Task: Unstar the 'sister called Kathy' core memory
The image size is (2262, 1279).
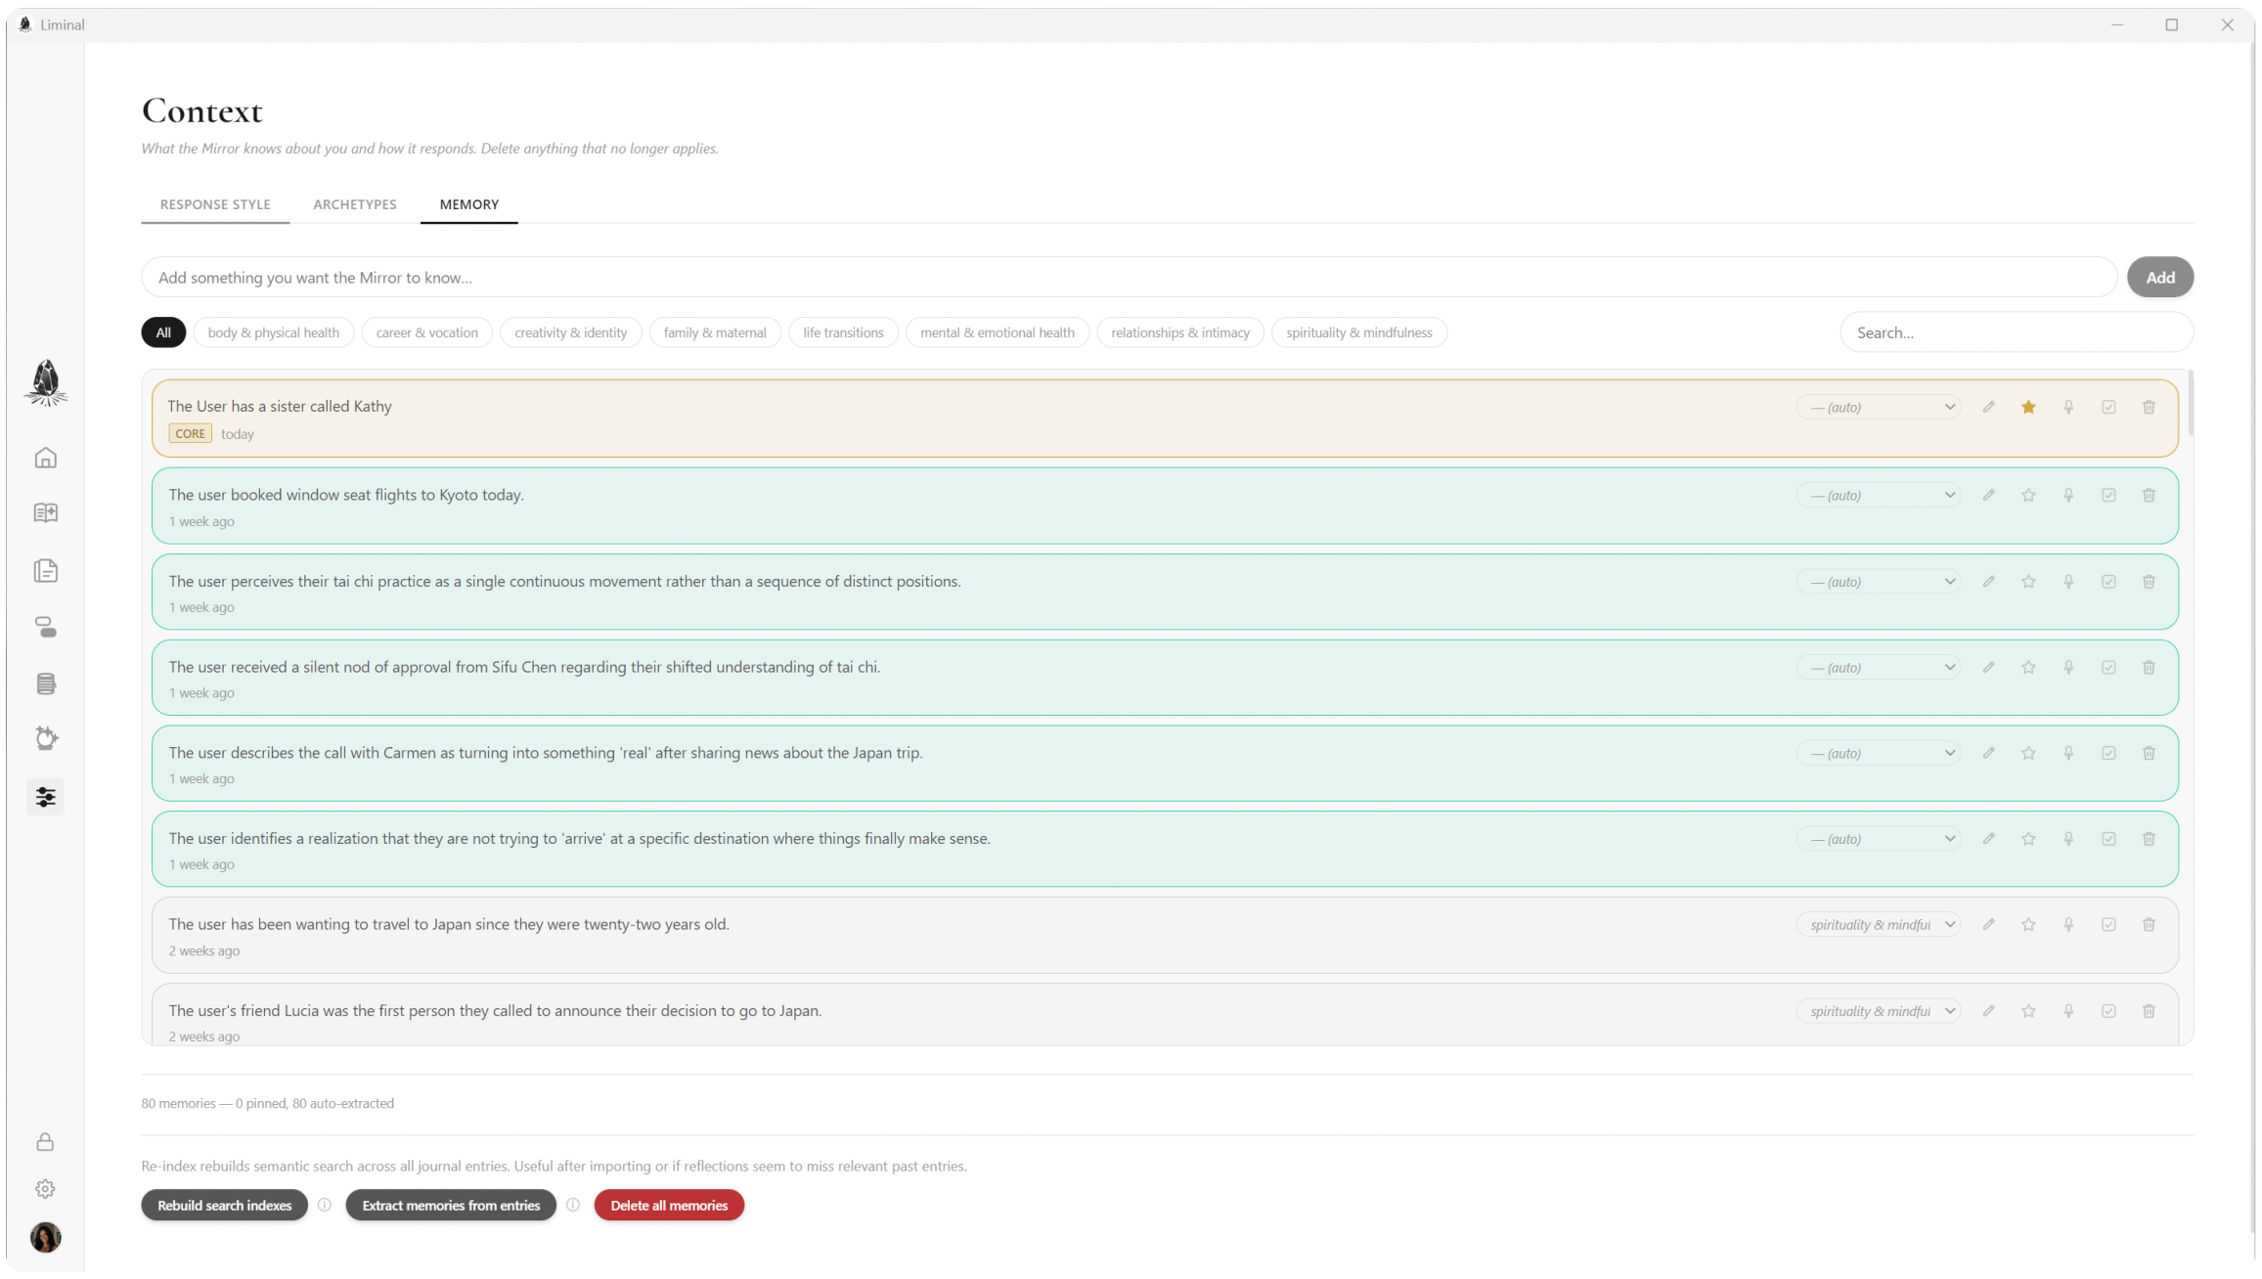Action: [x=2028, y=407]
